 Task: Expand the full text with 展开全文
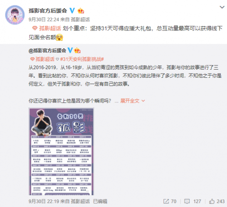point(133,101)
